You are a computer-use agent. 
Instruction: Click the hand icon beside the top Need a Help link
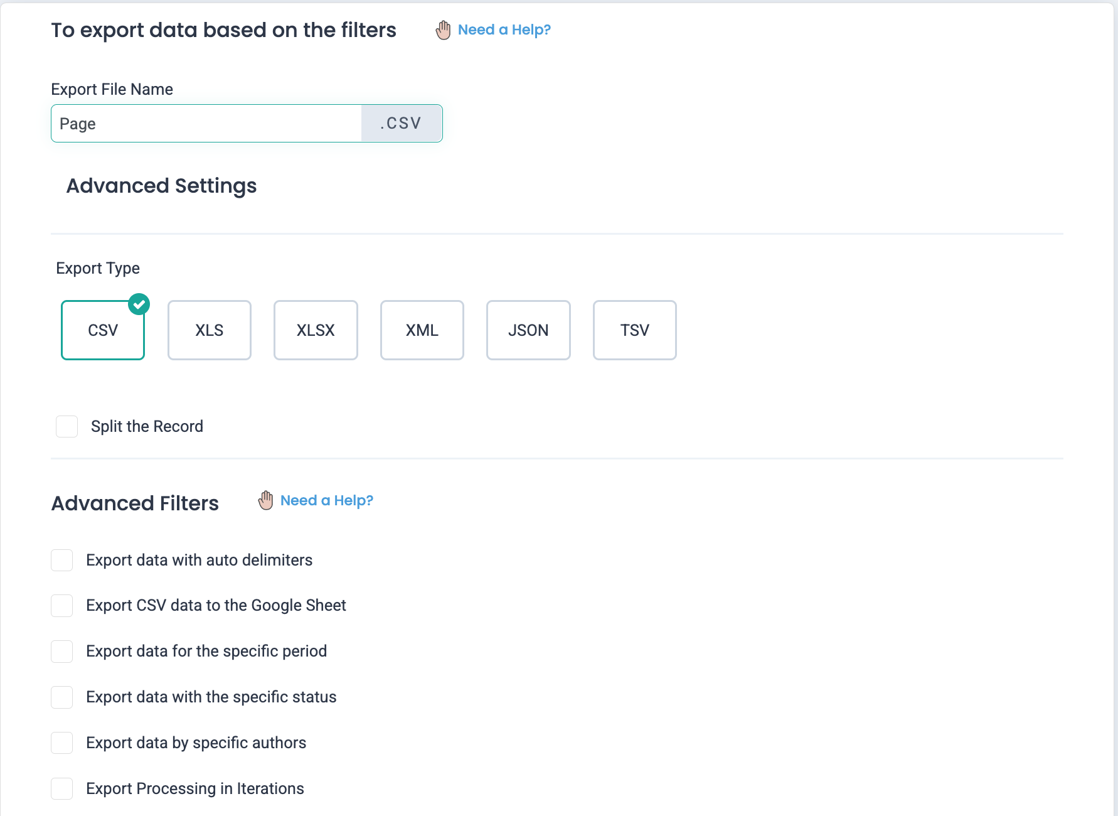443,30
